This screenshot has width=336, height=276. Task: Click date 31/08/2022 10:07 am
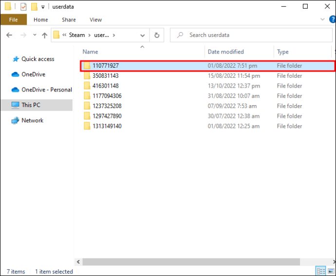coord(234,96)
